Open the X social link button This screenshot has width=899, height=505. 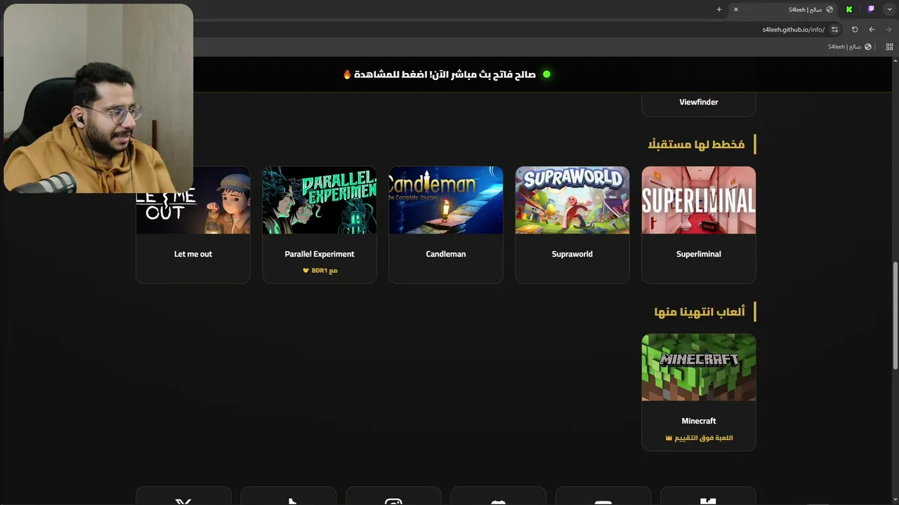(183, 496)
